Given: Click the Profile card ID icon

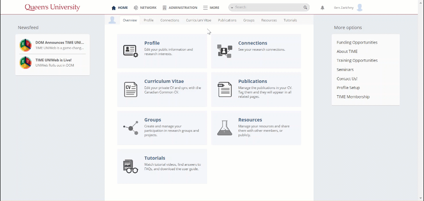Looking at the screenshot, I should click(130, 51).
